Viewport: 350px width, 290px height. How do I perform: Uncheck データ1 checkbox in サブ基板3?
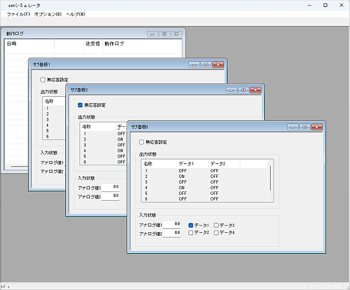point(191,225)
